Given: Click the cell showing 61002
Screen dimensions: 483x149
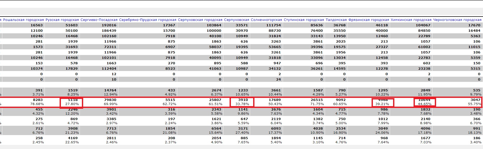Looking at the screenshot, I should [x=411, y=47].
